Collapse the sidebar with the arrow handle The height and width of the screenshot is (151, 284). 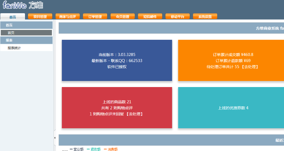[x=55, y=138]
